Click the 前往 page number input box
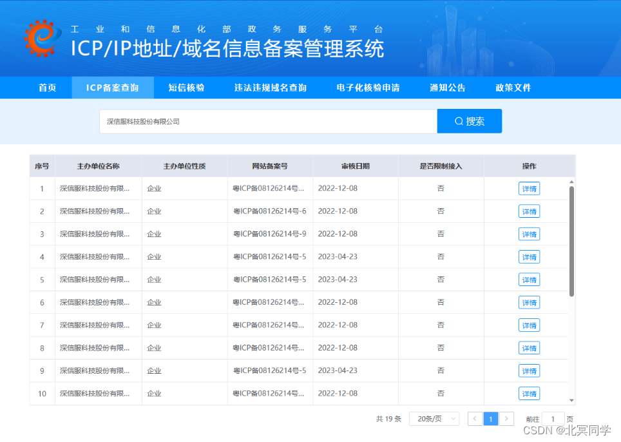This screenshot has width=621, height=442. pos(553,418)
